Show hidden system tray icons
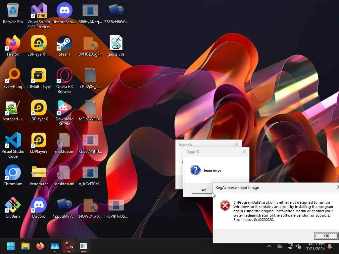This screenshot has width=339, height=254. [x=269, y=246]
